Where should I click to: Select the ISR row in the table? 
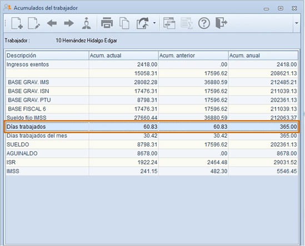(152, 162)
